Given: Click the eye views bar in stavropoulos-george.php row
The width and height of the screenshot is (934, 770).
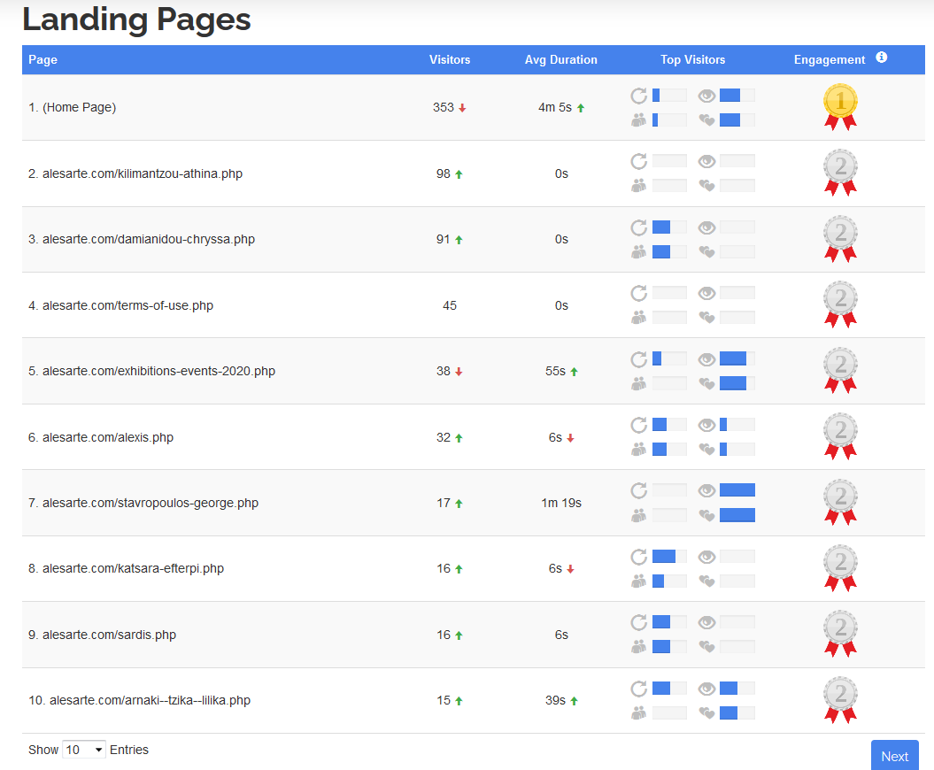Looking at the screenshot, I should (737, 490).
